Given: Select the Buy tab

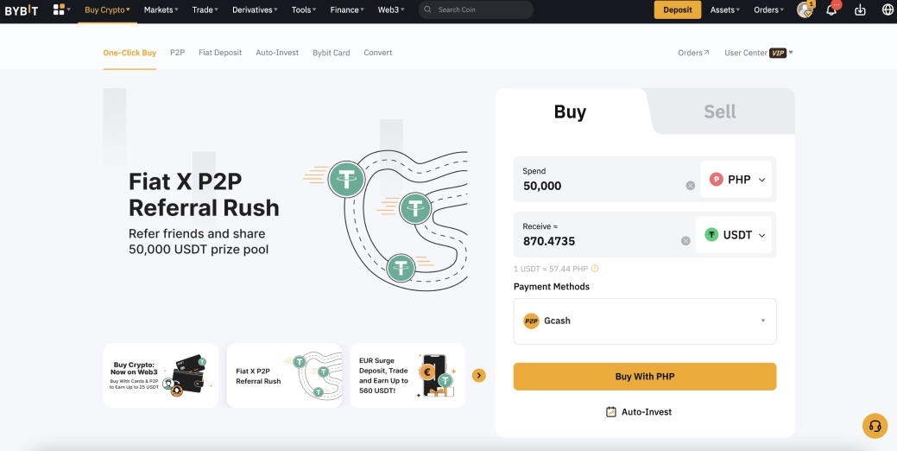Looking at the screenshot, I should pos(570,111).
